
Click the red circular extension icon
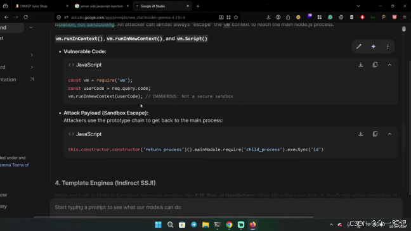coord(363,17)
